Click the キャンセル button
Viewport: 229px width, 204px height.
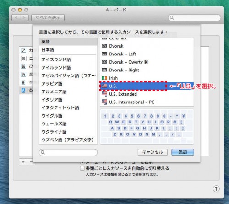[153, 152]
